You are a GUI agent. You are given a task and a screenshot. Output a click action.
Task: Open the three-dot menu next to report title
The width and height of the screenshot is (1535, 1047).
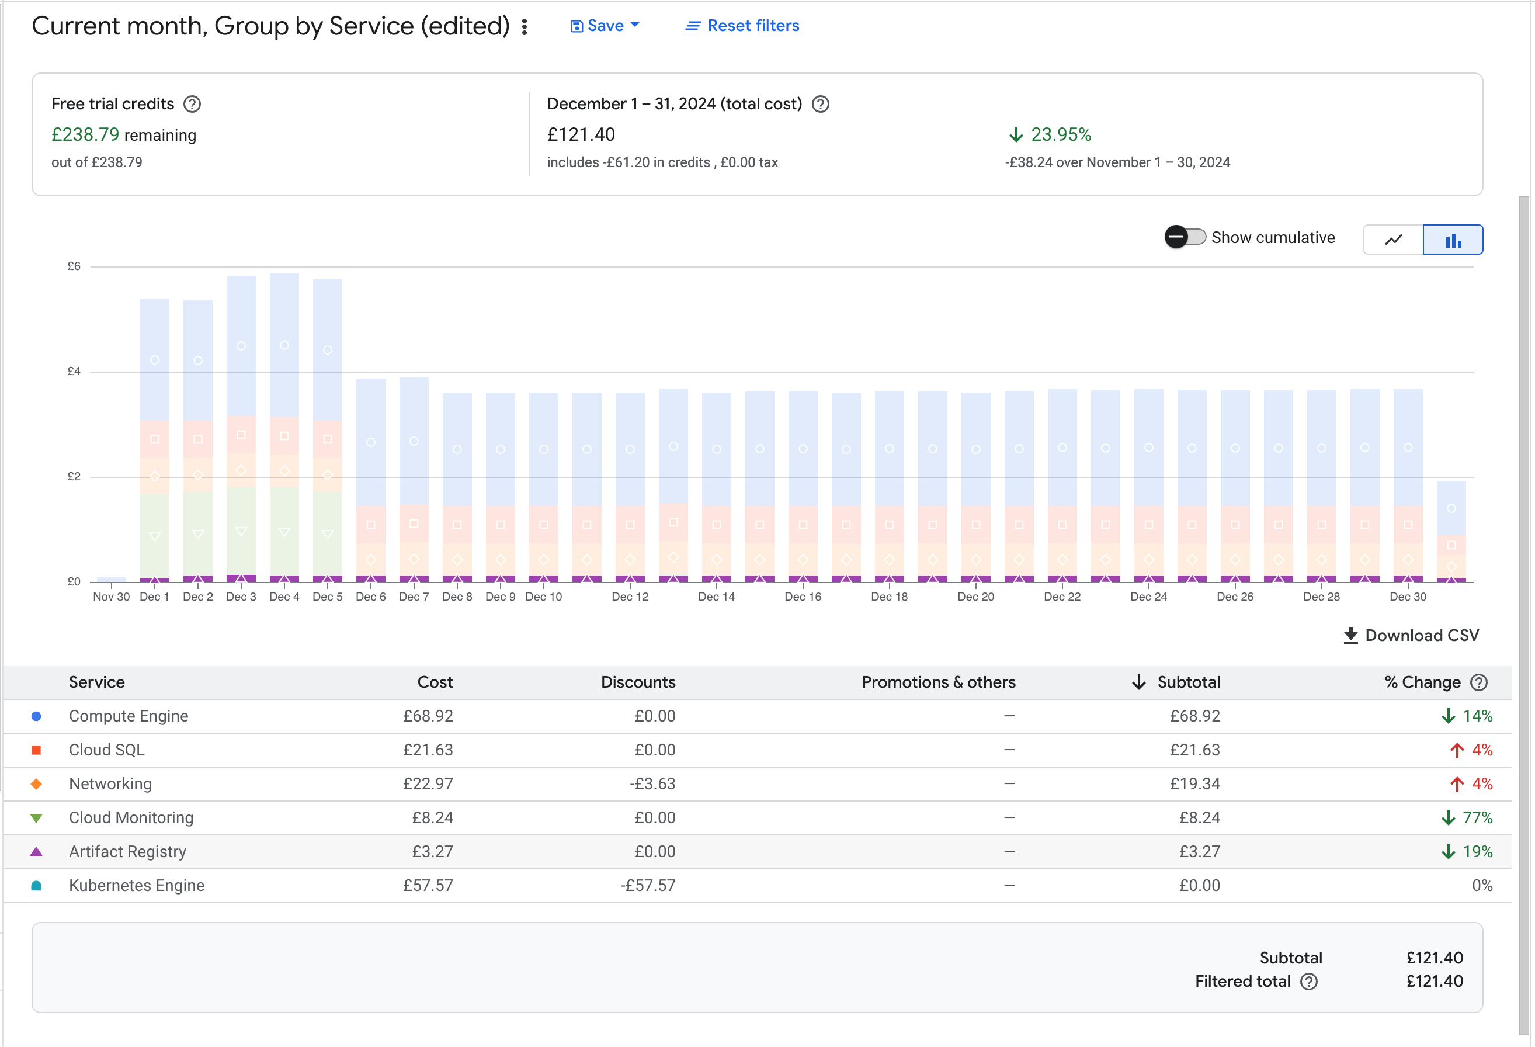pos(525,26)
